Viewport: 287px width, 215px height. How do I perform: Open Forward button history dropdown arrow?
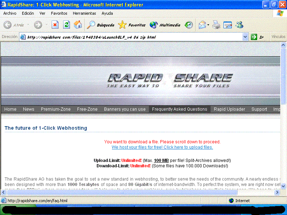[x=47, y=25]
